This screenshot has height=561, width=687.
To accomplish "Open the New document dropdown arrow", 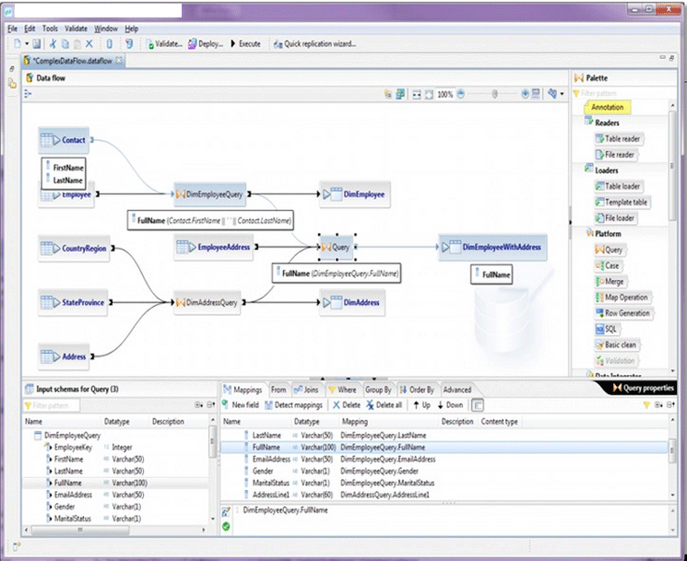I will pyautogui.click(x=27, y=44).
